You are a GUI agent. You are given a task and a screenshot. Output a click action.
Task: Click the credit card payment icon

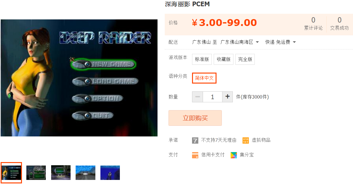195,155
